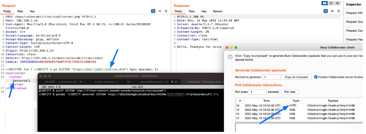
Task: Click the stuff SYSTEM php://filter line in nano
Action: [x=102, y=91]
